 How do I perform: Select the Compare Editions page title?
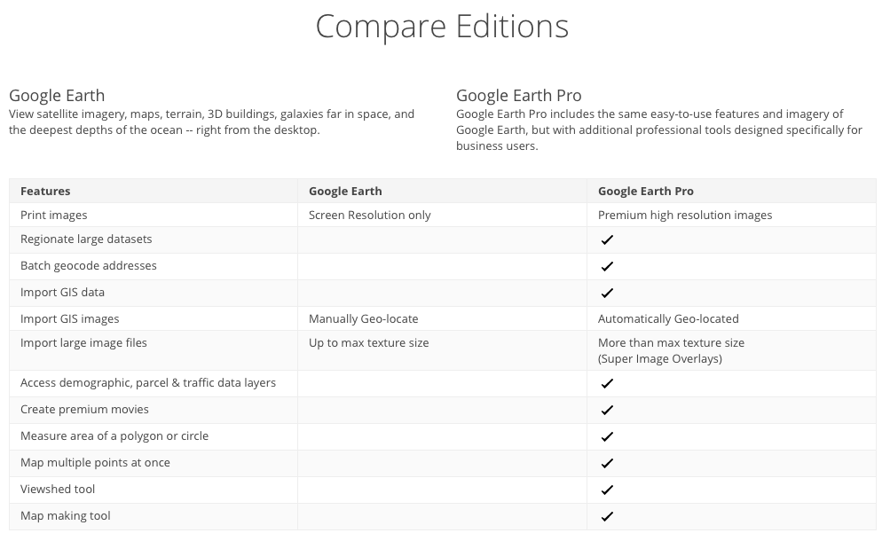click(442, 27)
